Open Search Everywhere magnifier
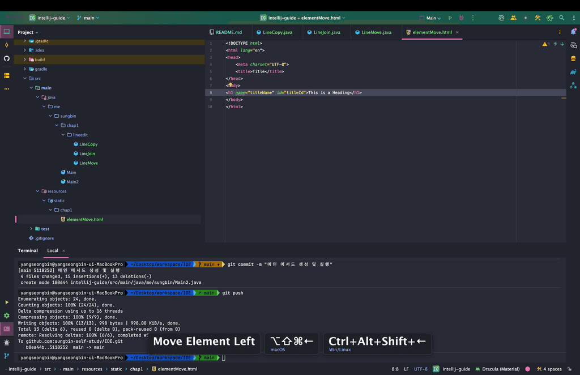 coord(561,18)
